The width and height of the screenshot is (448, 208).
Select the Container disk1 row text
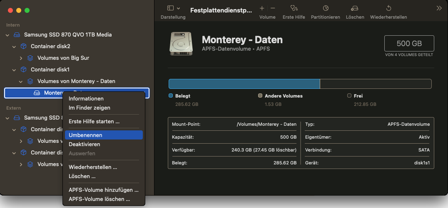click(50, 69)
